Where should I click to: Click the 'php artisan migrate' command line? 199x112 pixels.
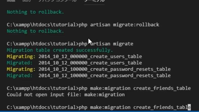coord(70,44)
